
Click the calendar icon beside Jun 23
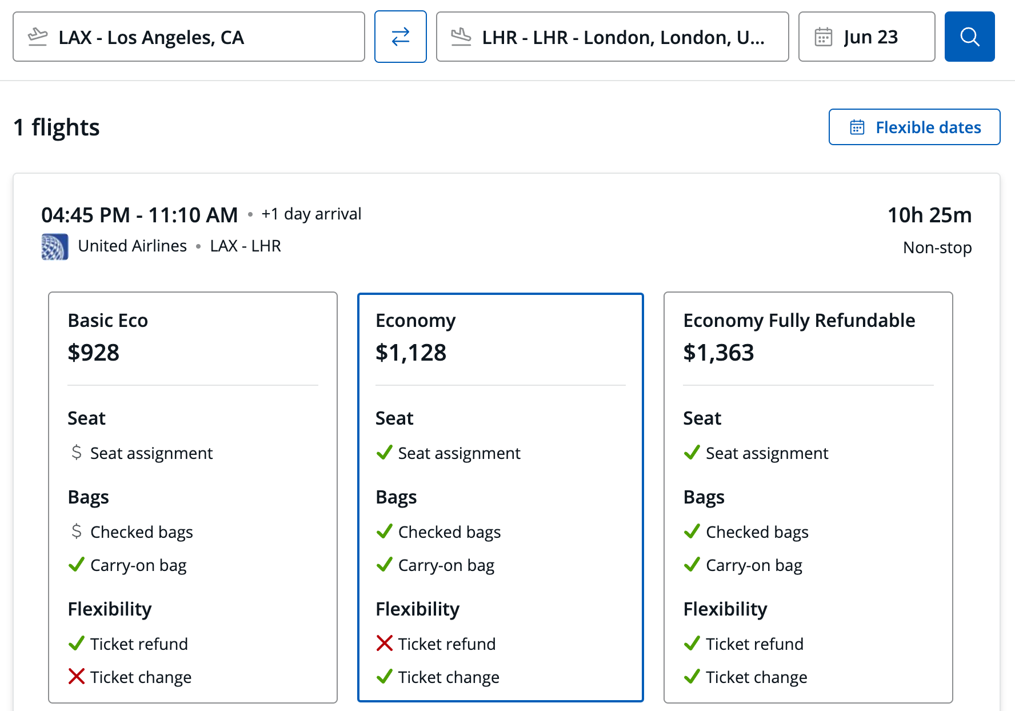tap(823, 37)
